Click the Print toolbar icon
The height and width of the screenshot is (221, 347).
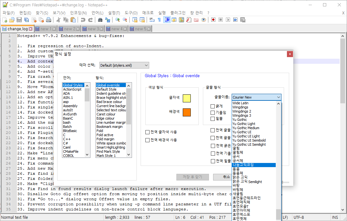coord(49,20)
